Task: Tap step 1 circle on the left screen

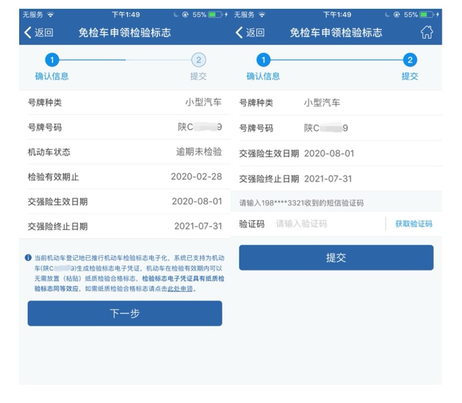Action: click(x=52, y=61)
